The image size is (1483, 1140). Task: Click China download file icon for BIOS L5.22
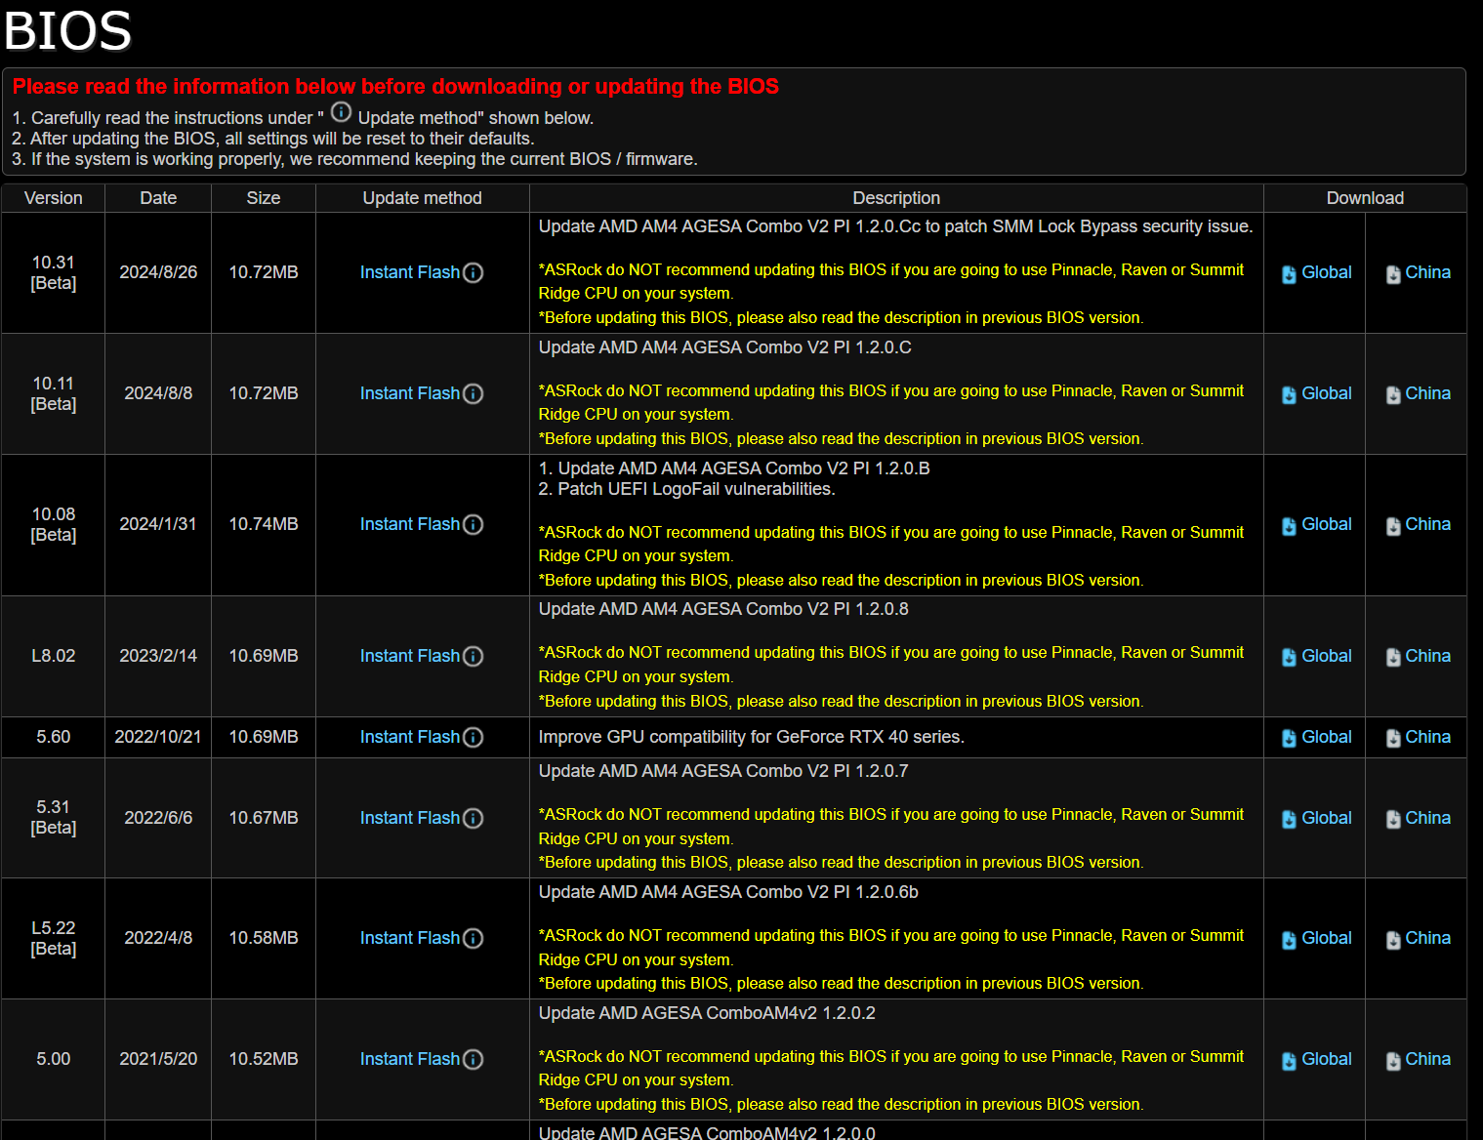(x=1393, y=940)
